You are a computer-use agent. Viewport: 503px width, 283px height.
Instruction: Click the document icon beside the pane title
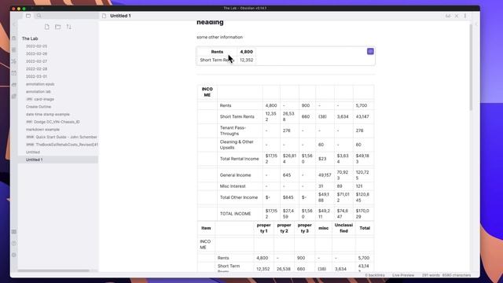coord(104,16)
